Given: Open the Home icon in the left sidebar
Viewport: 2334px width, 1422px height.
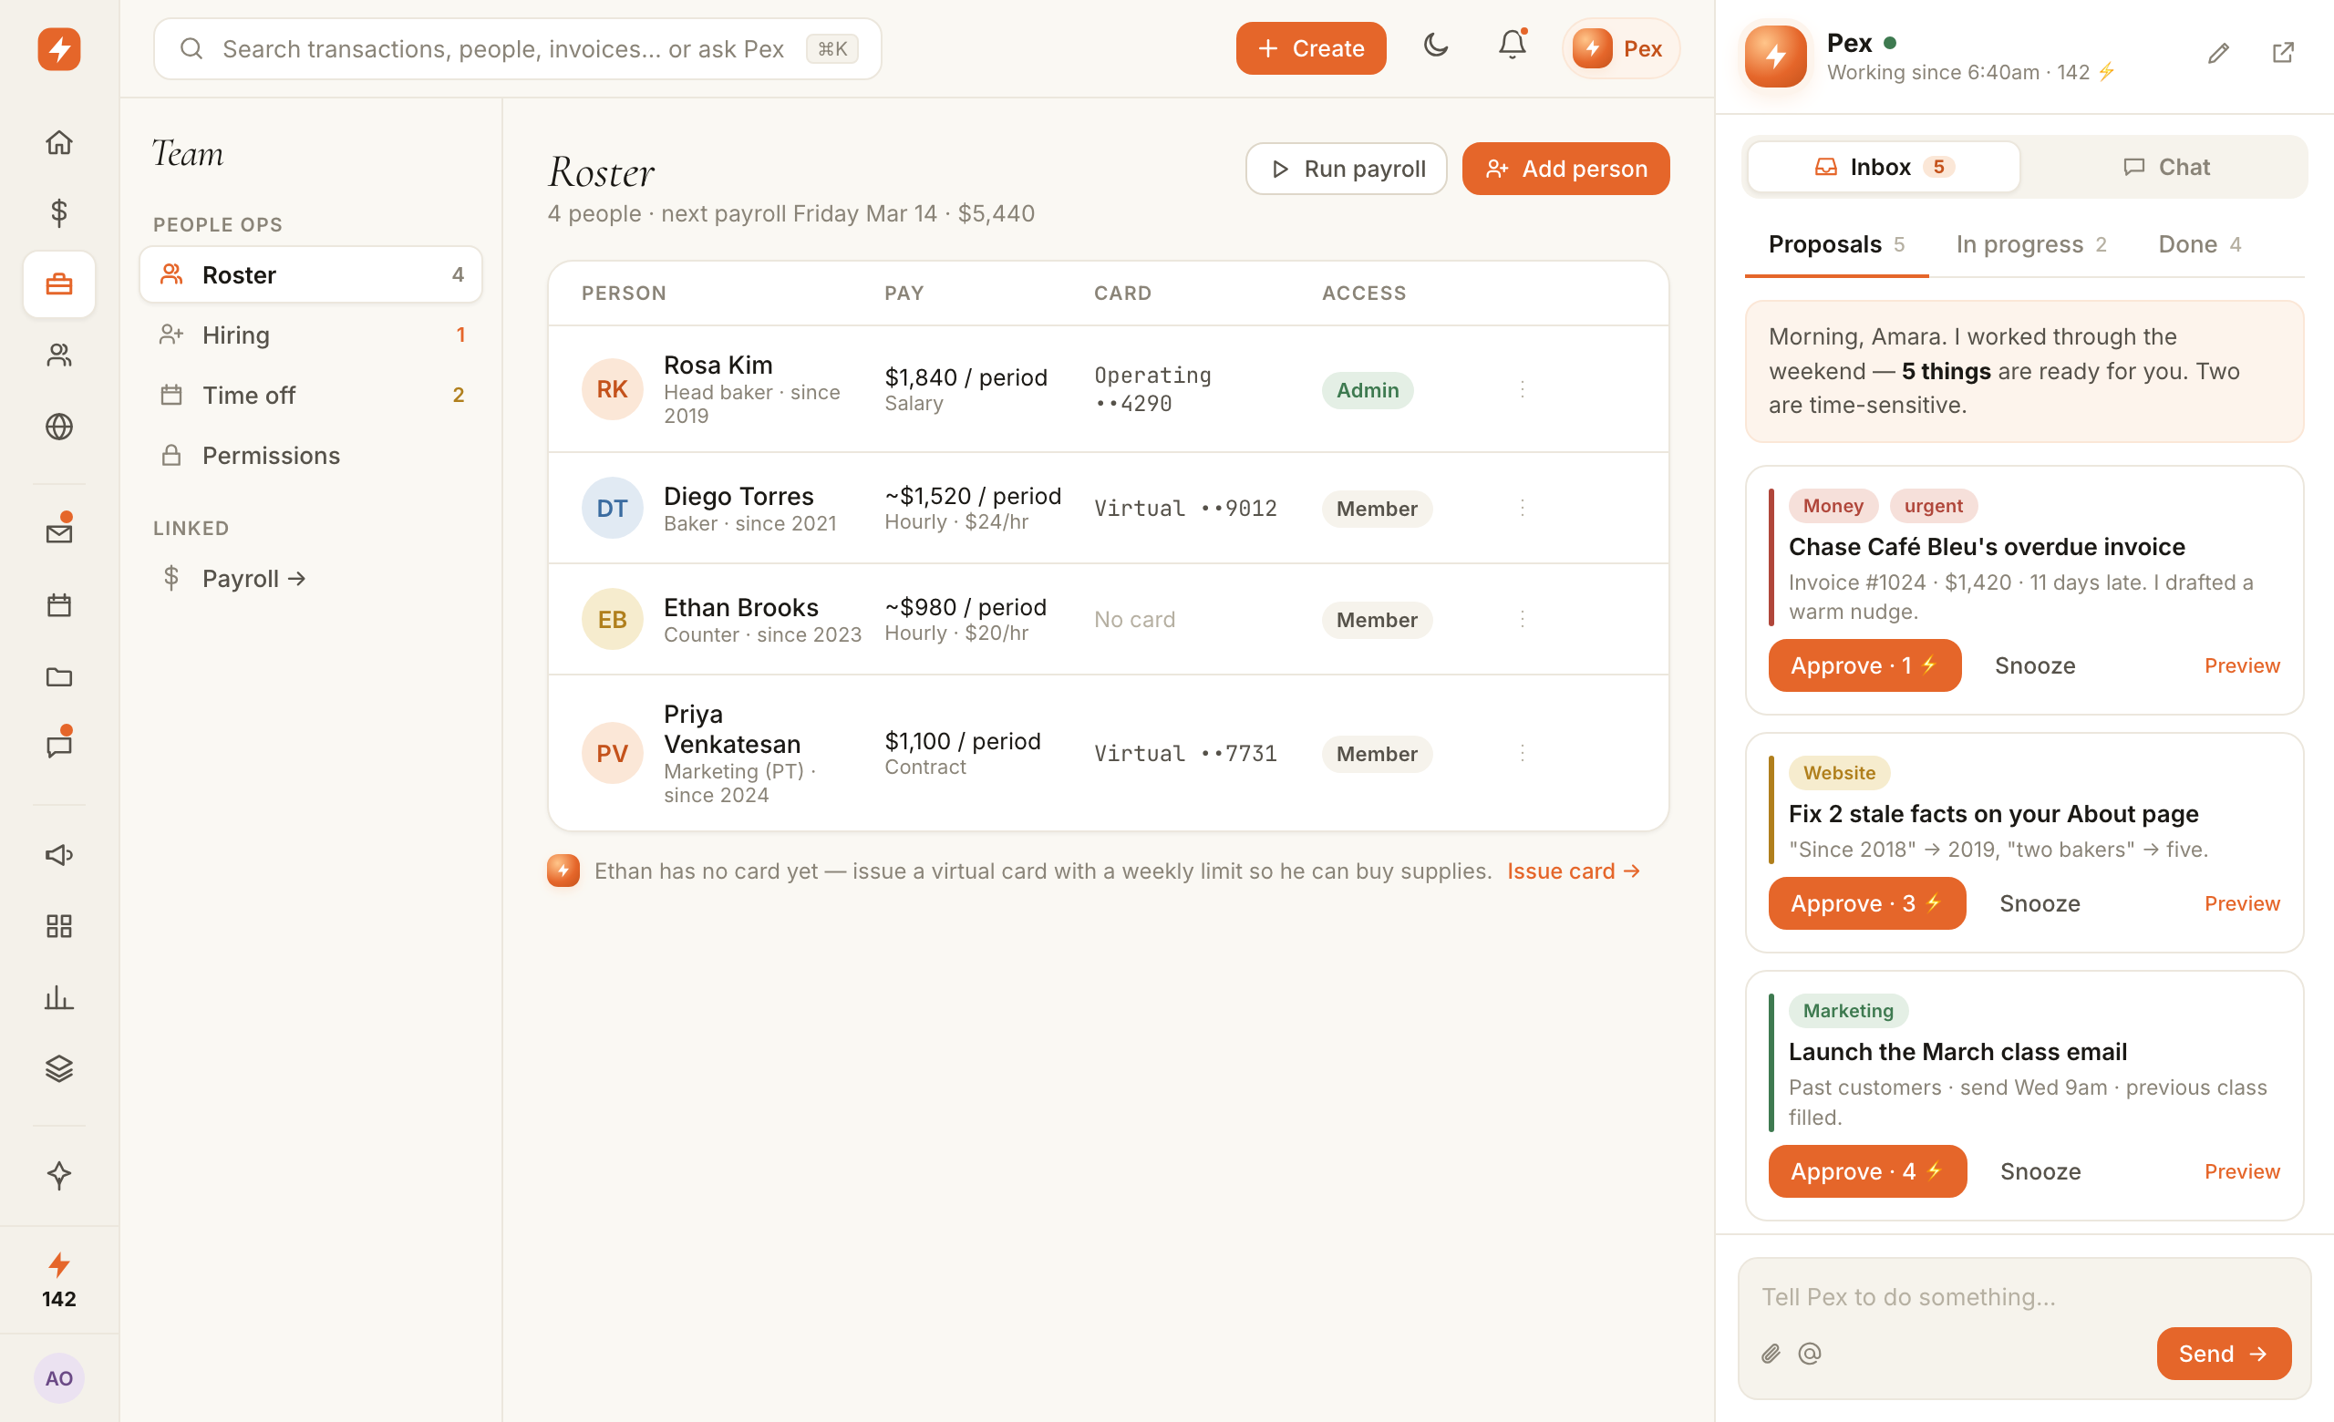Looking at the screenshot, I should point(58,142).
